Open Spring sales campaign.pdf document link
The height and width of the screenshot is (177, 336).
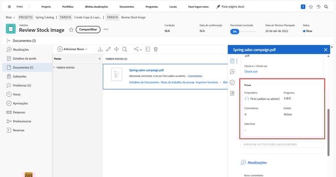click(146, 70)
